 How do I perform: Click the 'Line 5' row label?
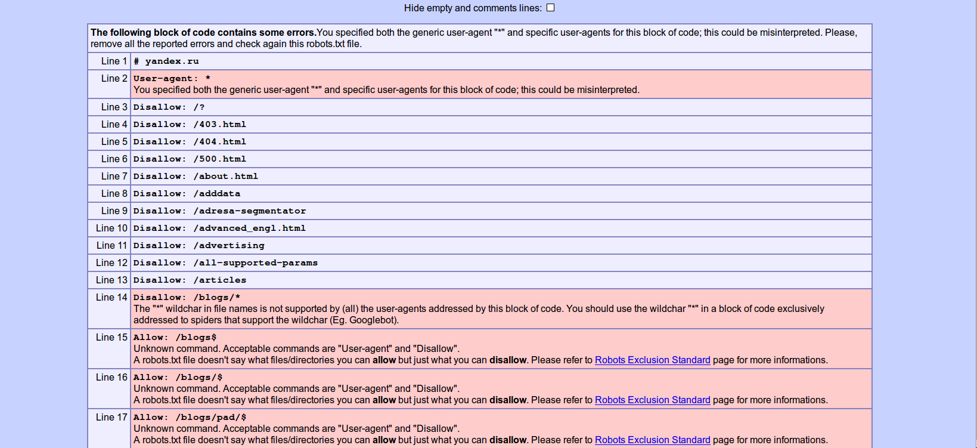(x=114, y=142)
